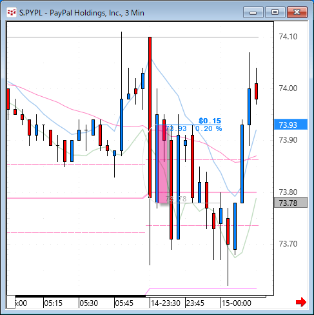Click the red scroll-right arrow

tap(301, 302)
